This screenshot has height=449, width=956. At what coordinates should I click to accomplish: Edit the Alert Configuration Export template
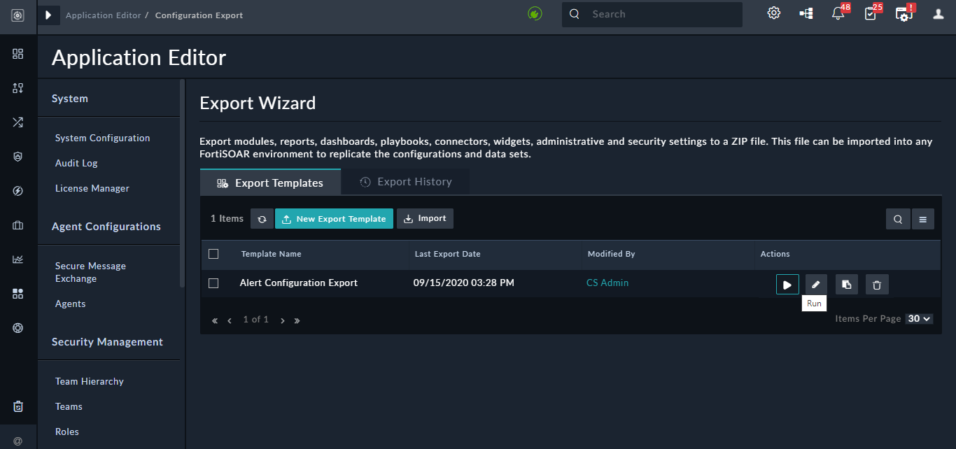(816, 284)
